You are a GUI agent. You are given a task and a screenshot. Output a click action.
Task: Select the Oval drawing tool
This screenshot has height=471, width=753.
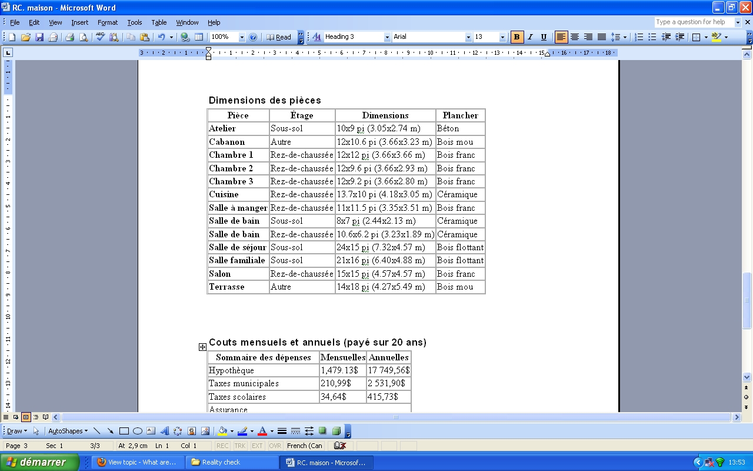pos(138,431)
